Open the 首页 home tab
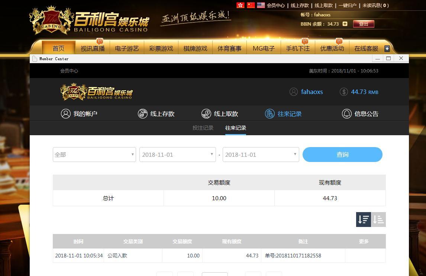Image resolution: width=426 pixels, height=276 pixels. (x=58, y=48)
